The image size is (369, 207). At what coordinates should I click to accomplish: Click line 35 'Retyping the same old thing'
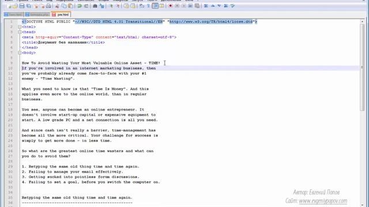77,198
